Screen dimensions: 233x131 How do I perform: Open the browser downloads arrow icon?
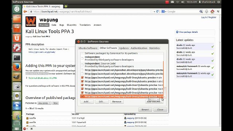click(x=206, y=11)
